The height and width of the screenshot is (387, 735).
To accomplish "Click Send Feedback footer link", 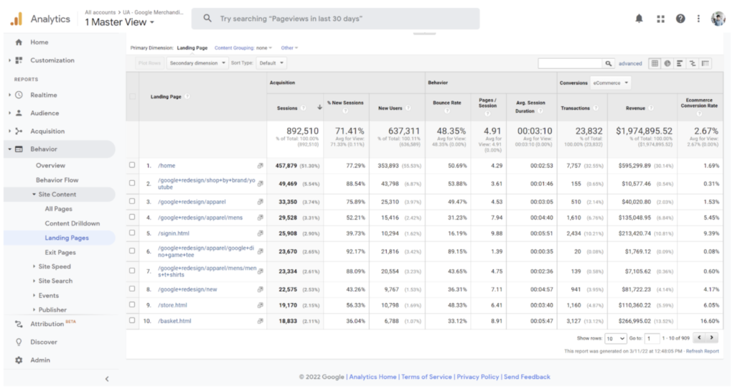I will (527, 377).
